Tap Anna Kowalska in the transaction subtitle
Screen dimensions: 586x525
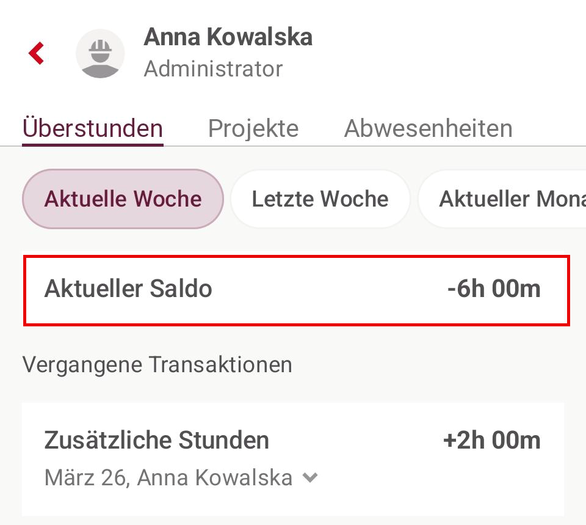[215, 478]
